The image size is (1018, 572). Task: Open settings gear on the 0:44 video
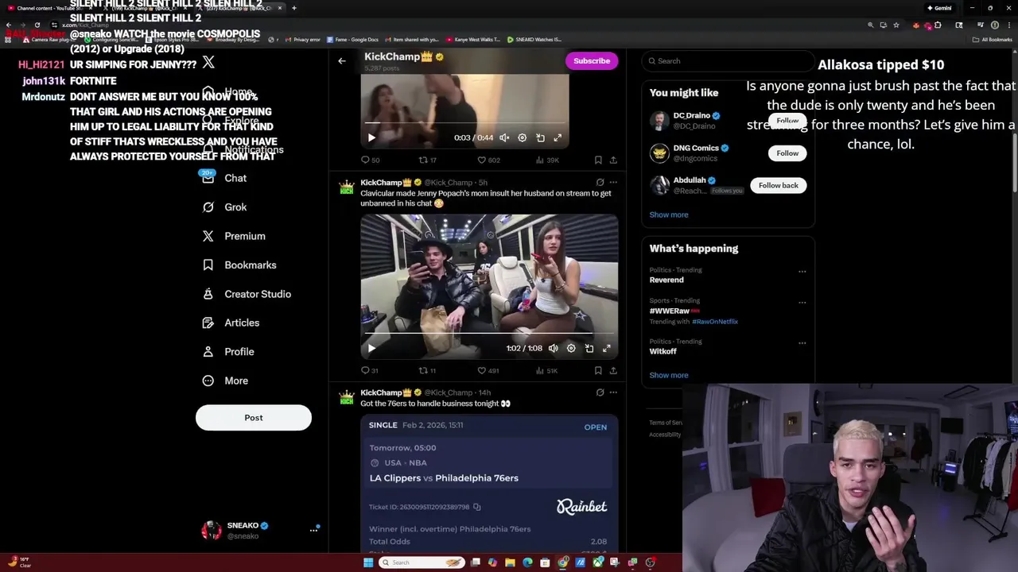(522, 137)
